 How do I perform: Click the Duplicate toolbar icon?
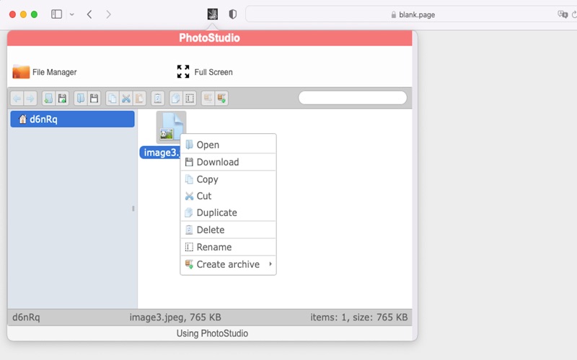click(176, 99)
